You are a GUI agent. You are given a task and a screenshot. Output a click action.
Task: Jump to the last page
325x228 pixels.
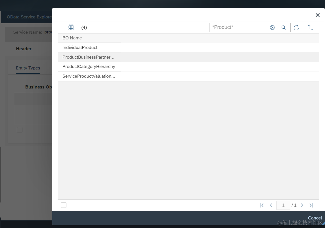(311, 205)
